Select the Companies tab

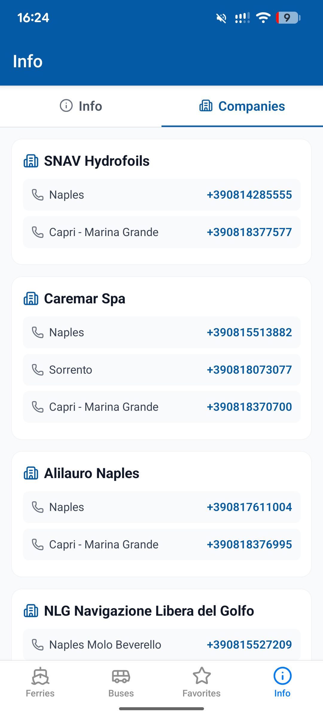[242, 106]
